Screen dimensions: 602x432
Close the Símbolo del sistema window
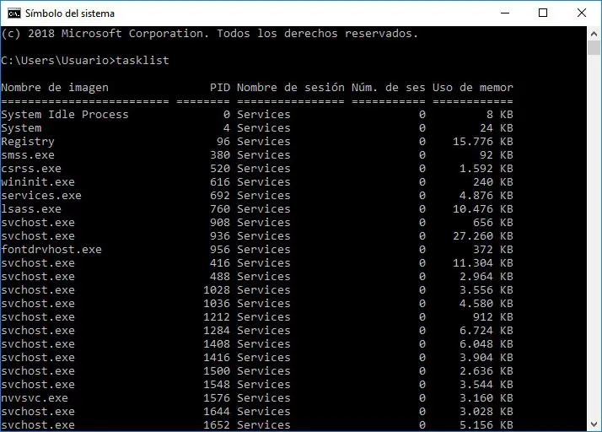pyautogui.click(x=582, y=13)
